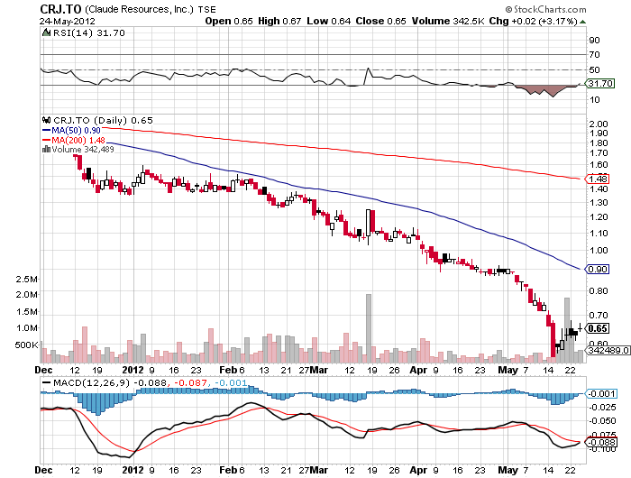Click the candlestick icon beside CRJ.TO (Daily)
This screenshot has height=478, width=631.
[47, 120]
